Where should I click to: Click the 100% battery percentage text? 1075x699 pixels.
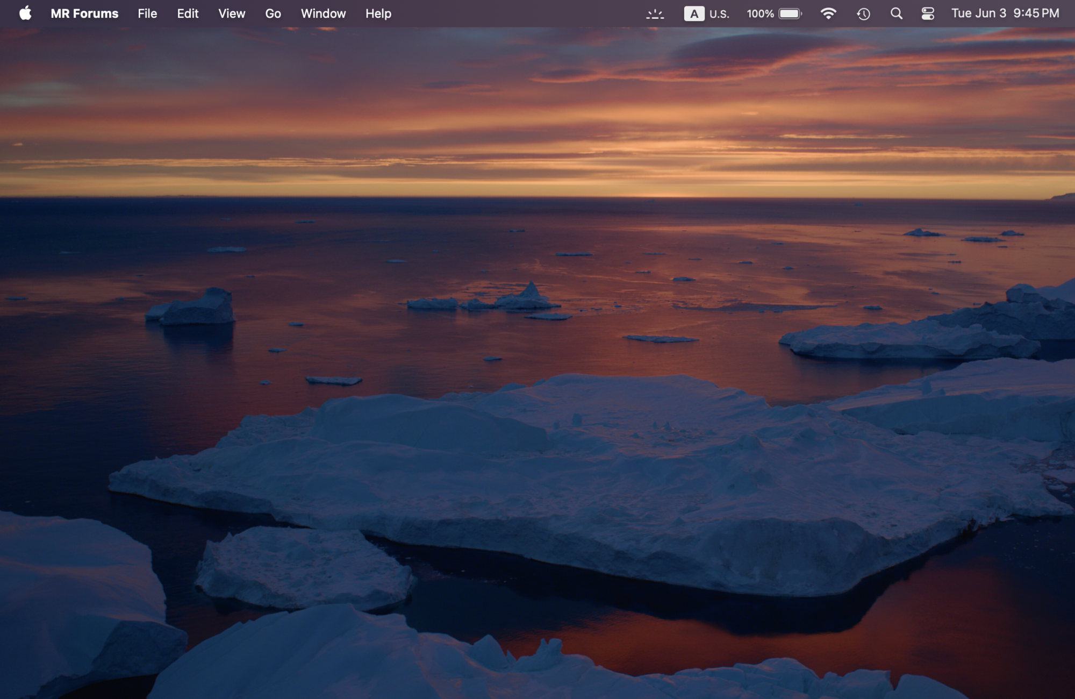[760, 14]
